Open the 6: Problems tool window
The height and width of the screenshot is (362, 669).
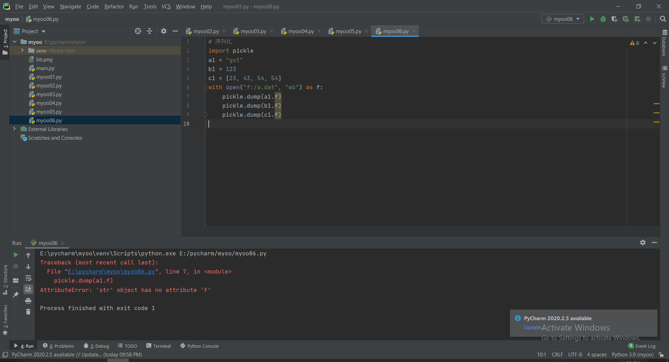[59, 346]
